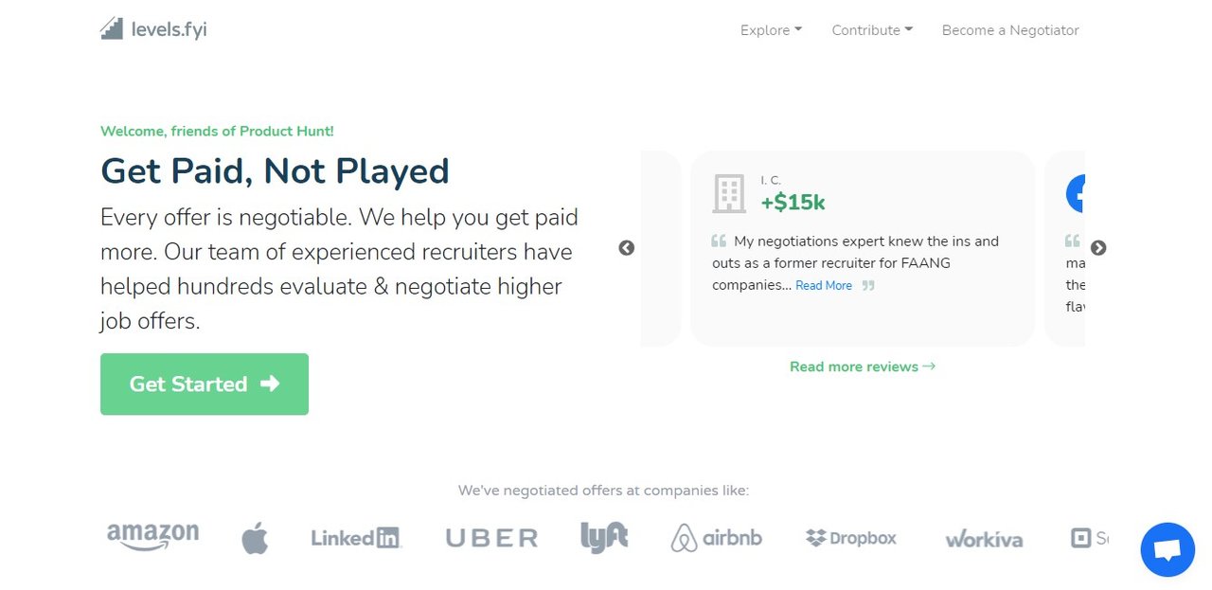Go to Become a Negotiator page
Screen dimensions: 1212x590
pyautogui.click(x=1010, y=30)
